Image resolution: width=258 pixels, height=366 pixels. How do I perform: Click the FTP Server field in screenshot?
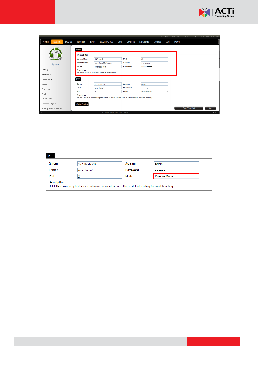tap(108, 84)
